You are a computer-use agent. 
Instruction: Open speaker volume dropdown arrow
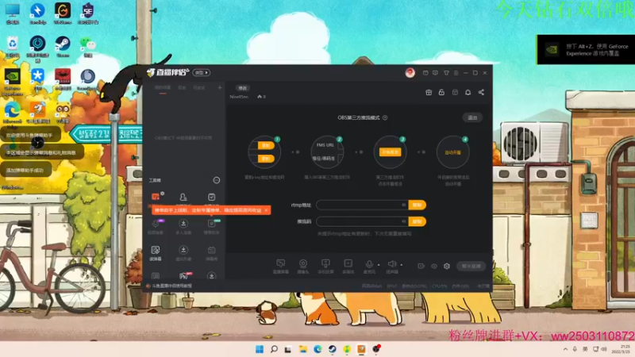[402, 265]
